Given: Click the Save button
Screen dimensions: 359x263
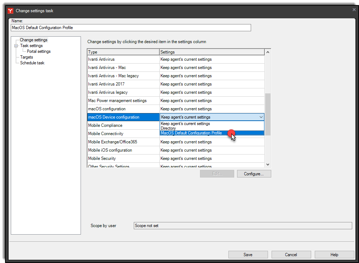Looking at the screenshot, I should click(x=248, y=254).
